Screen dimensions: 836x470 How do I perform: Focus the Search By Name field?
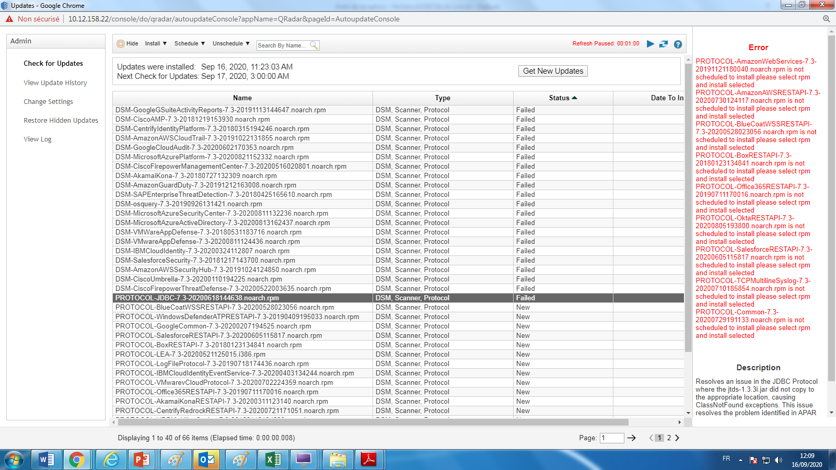coord(283,45)
